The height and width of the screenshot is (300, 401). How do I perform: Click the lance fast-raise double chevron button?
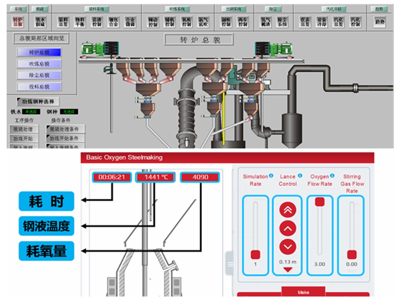[x=287, y=210]
